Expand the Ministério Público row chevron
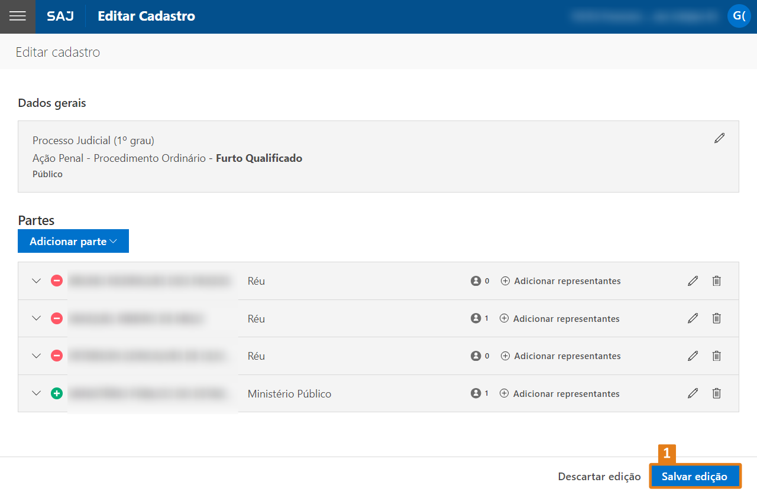 point(37,393)
